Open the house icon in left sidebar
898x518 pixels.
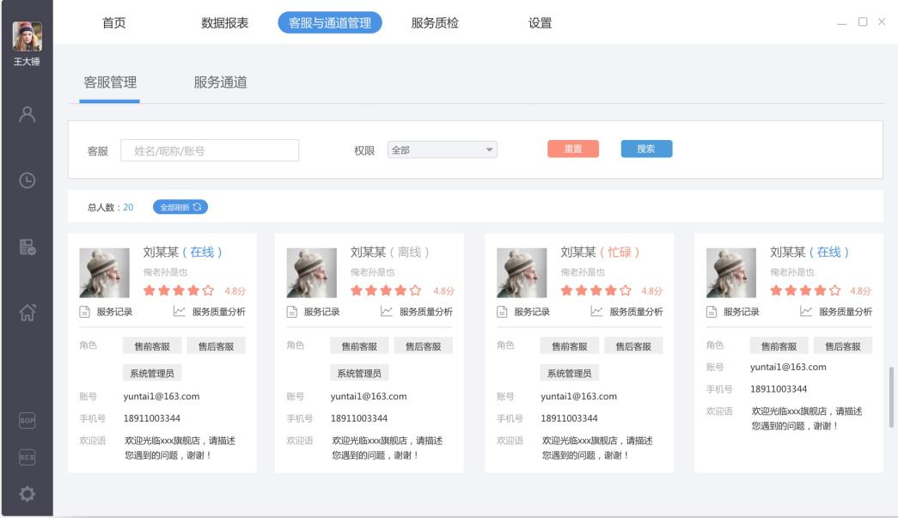pyautogui.click(x=27, y=315)
